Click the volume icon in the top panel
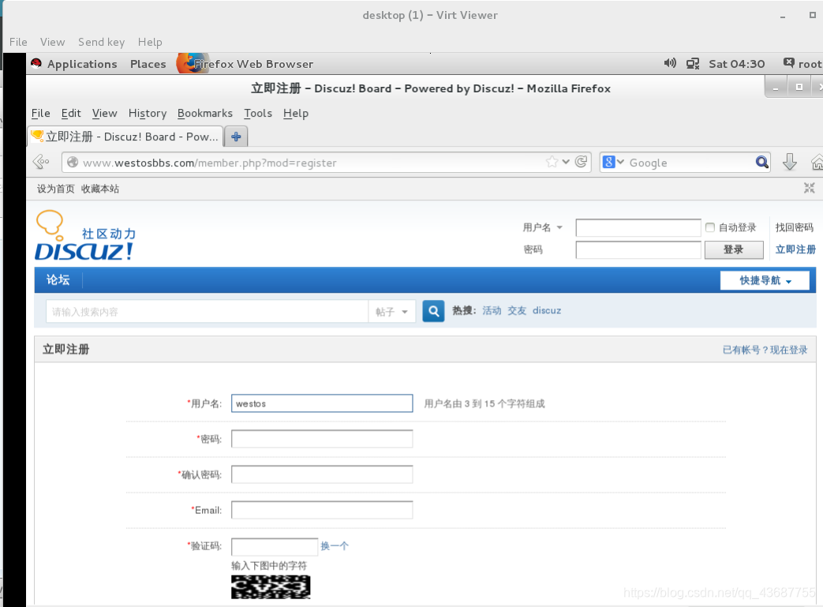Viewport: 823px width, 607px height. (x=670, y=63)
